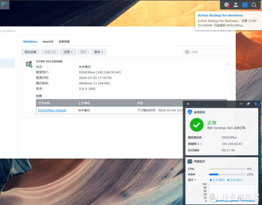The image size is (262, 205).
Task: Open the DS923Plus-Default task link
Action: tap(52, 110)
